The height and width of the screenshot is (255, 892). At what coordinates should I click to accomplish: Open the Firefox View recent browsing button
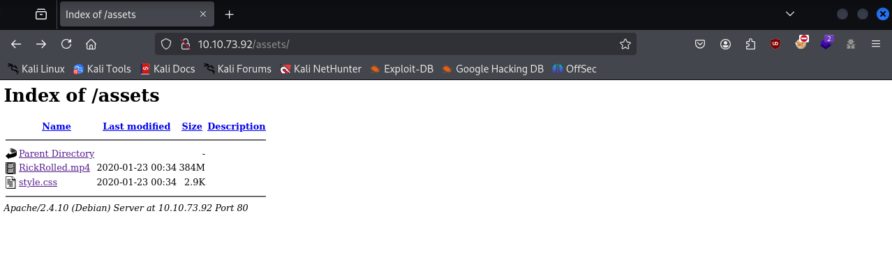tap(41, 14)
